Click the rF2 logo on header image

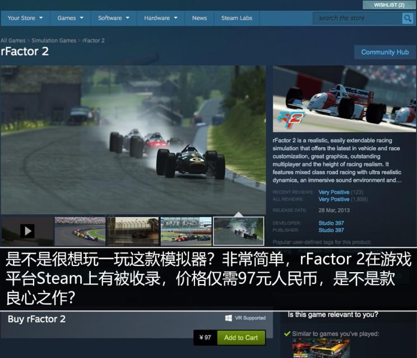point(290,120)
